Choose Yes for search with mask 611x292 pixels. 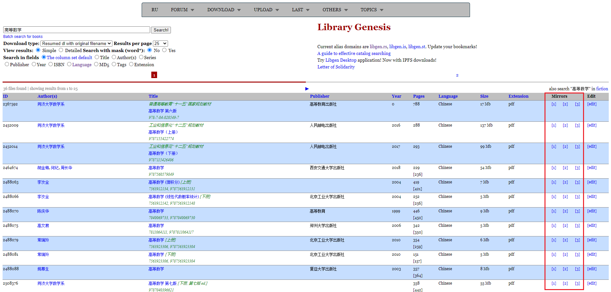[x=164, y=50]
